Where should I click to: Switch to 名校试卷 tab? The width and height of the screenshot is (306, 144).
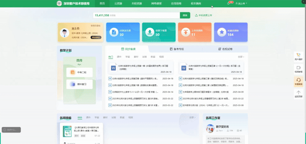pyautogui.click(x=225, y=49)
